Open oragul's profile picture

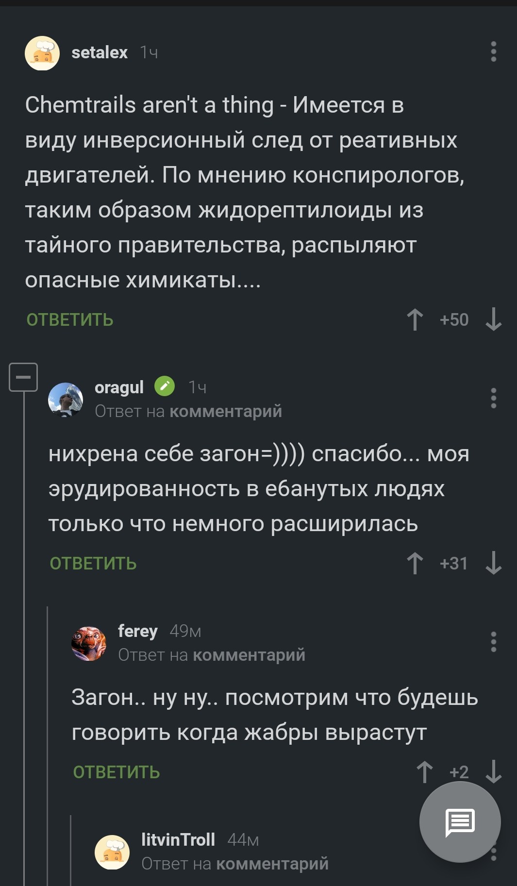pos(66,400)
